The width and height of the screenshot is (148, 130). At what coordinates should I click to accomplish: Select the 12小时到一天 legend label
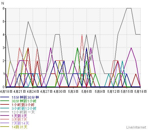tap(23, 112)
